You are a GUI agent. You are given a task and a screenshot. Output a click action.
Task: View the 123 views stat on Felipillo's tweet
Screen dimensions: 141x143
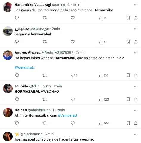(x=104, y=99)
